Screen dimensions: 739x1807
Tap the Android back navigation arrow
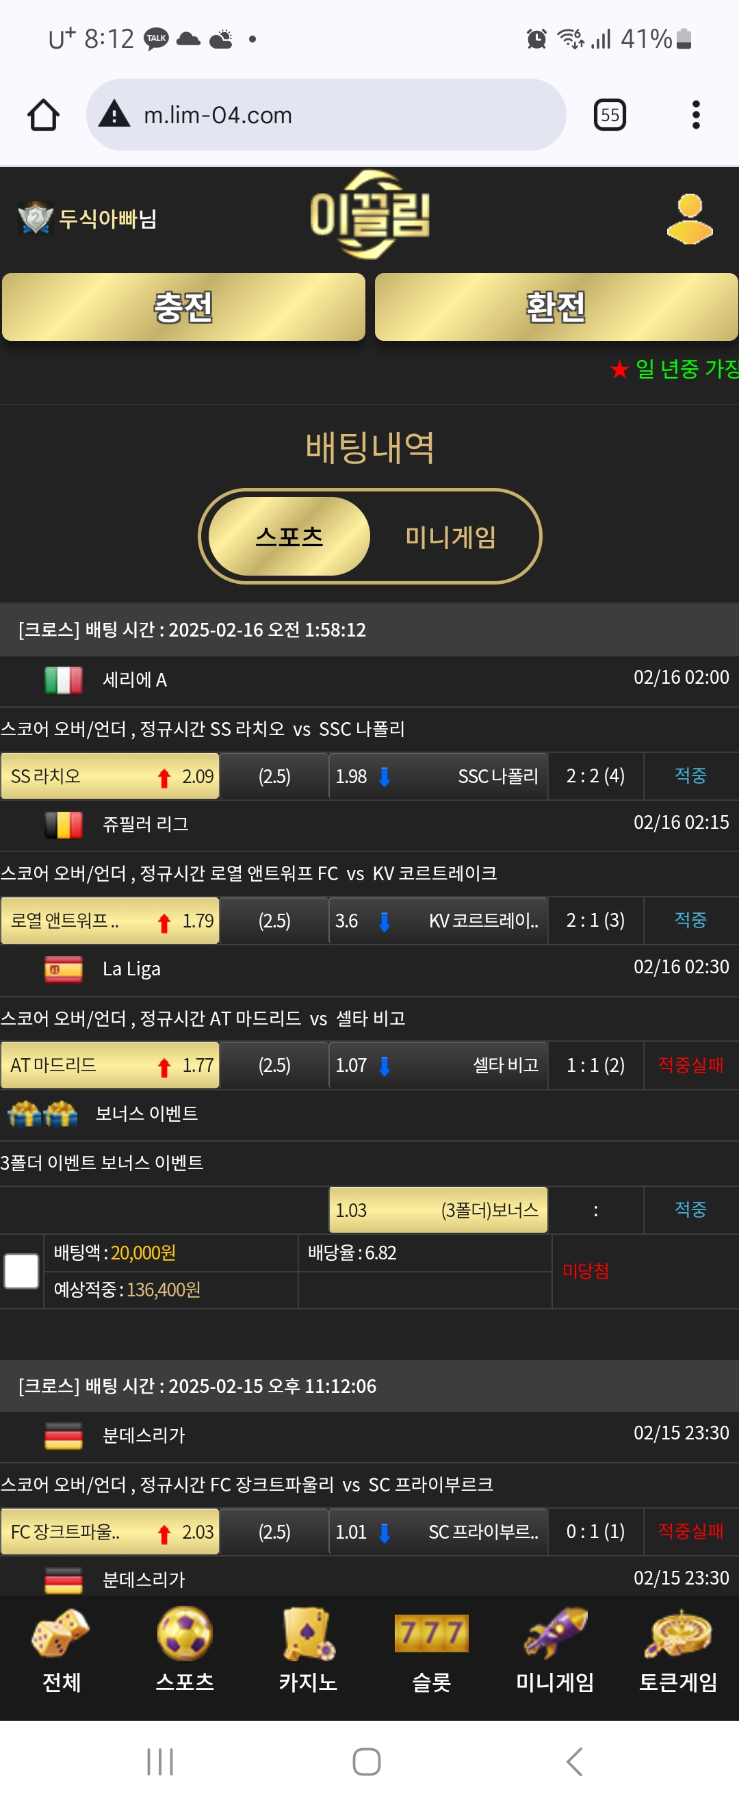574,1761
